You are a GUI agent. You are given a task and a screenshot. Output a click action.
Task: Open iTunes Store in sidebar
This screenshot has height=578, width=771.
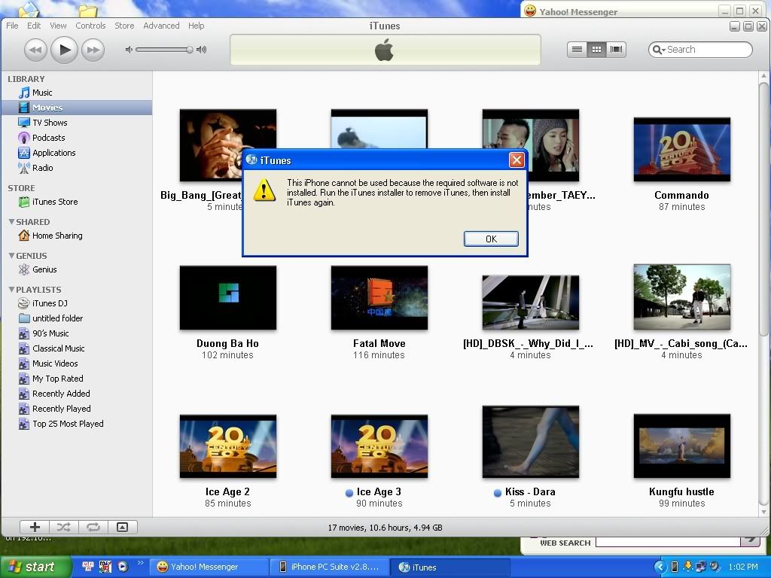pyautogui.click(x=54, y=202)
